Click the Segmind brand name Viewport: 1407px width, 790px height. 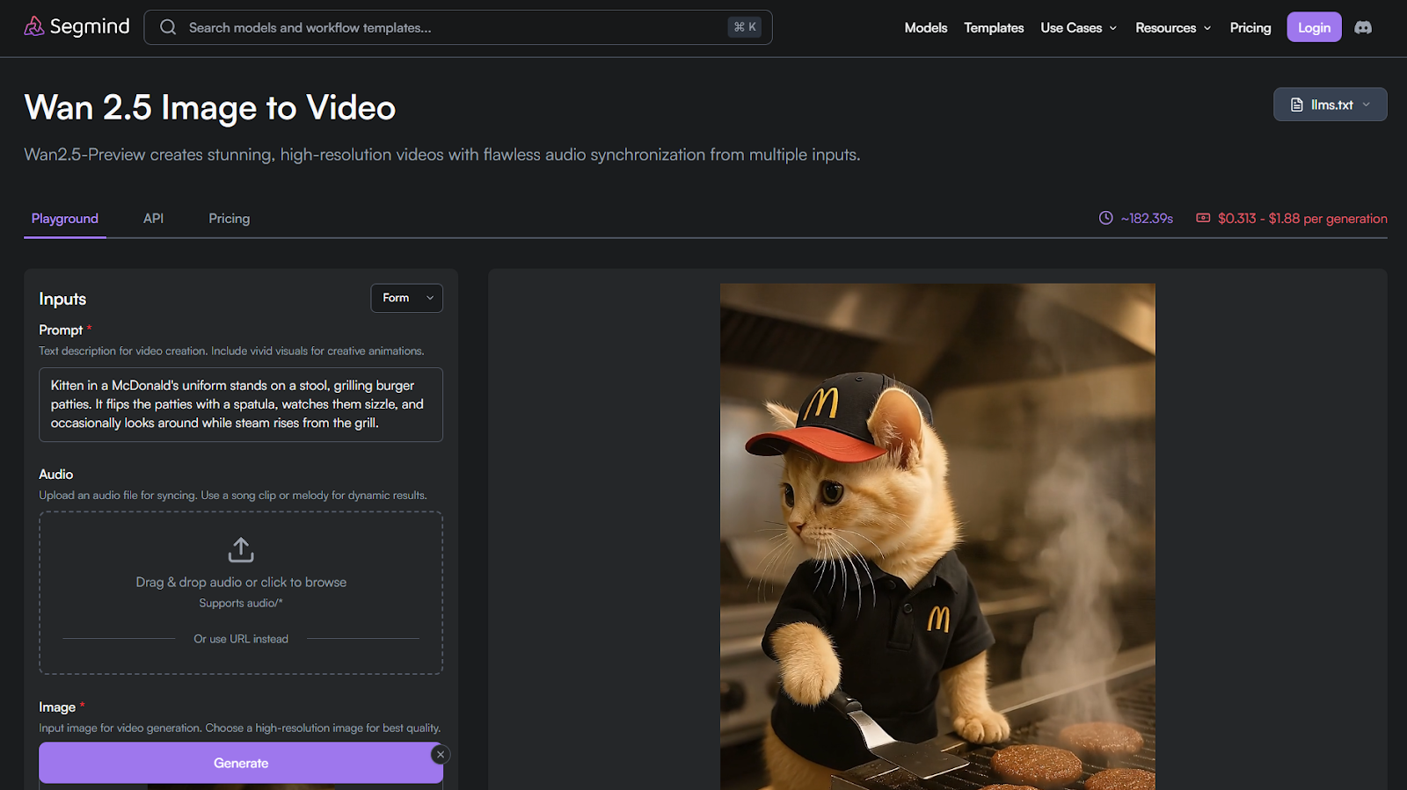click(90, 26)
